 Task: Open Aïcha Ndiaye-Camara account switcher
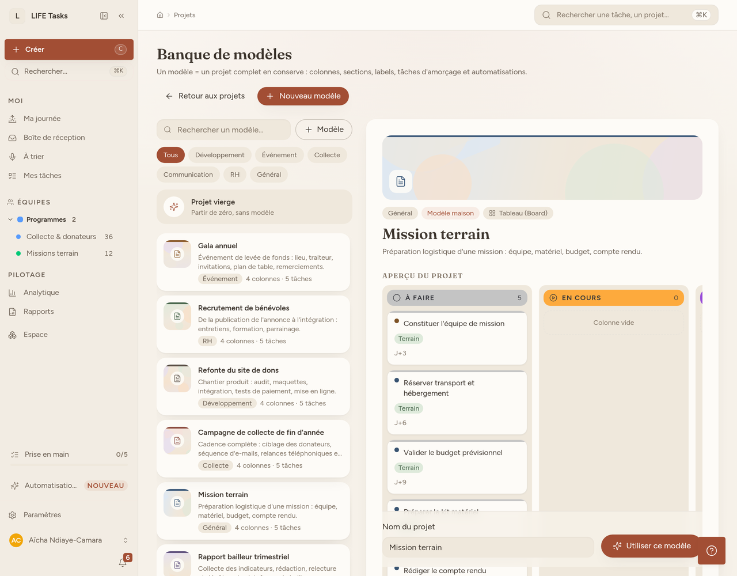tap(69, 540)
